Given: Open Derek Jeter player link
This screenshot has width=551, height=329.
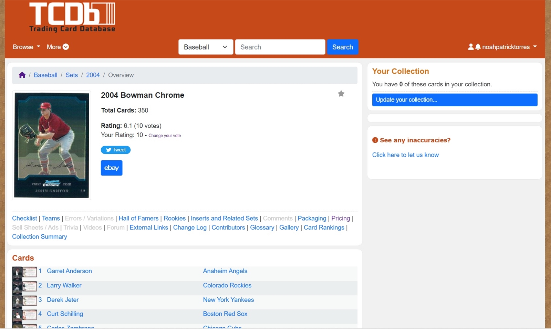Looking at the screenshot, I should [63, 300].
